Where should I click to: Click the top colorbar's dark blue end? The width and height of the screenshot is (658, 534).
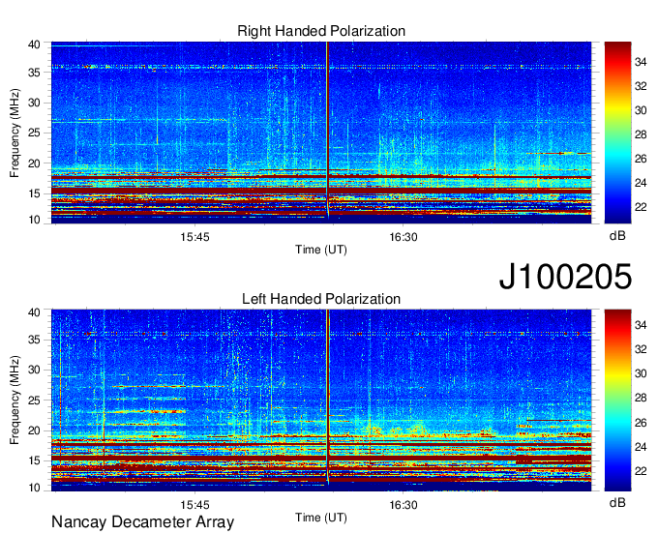617,217
